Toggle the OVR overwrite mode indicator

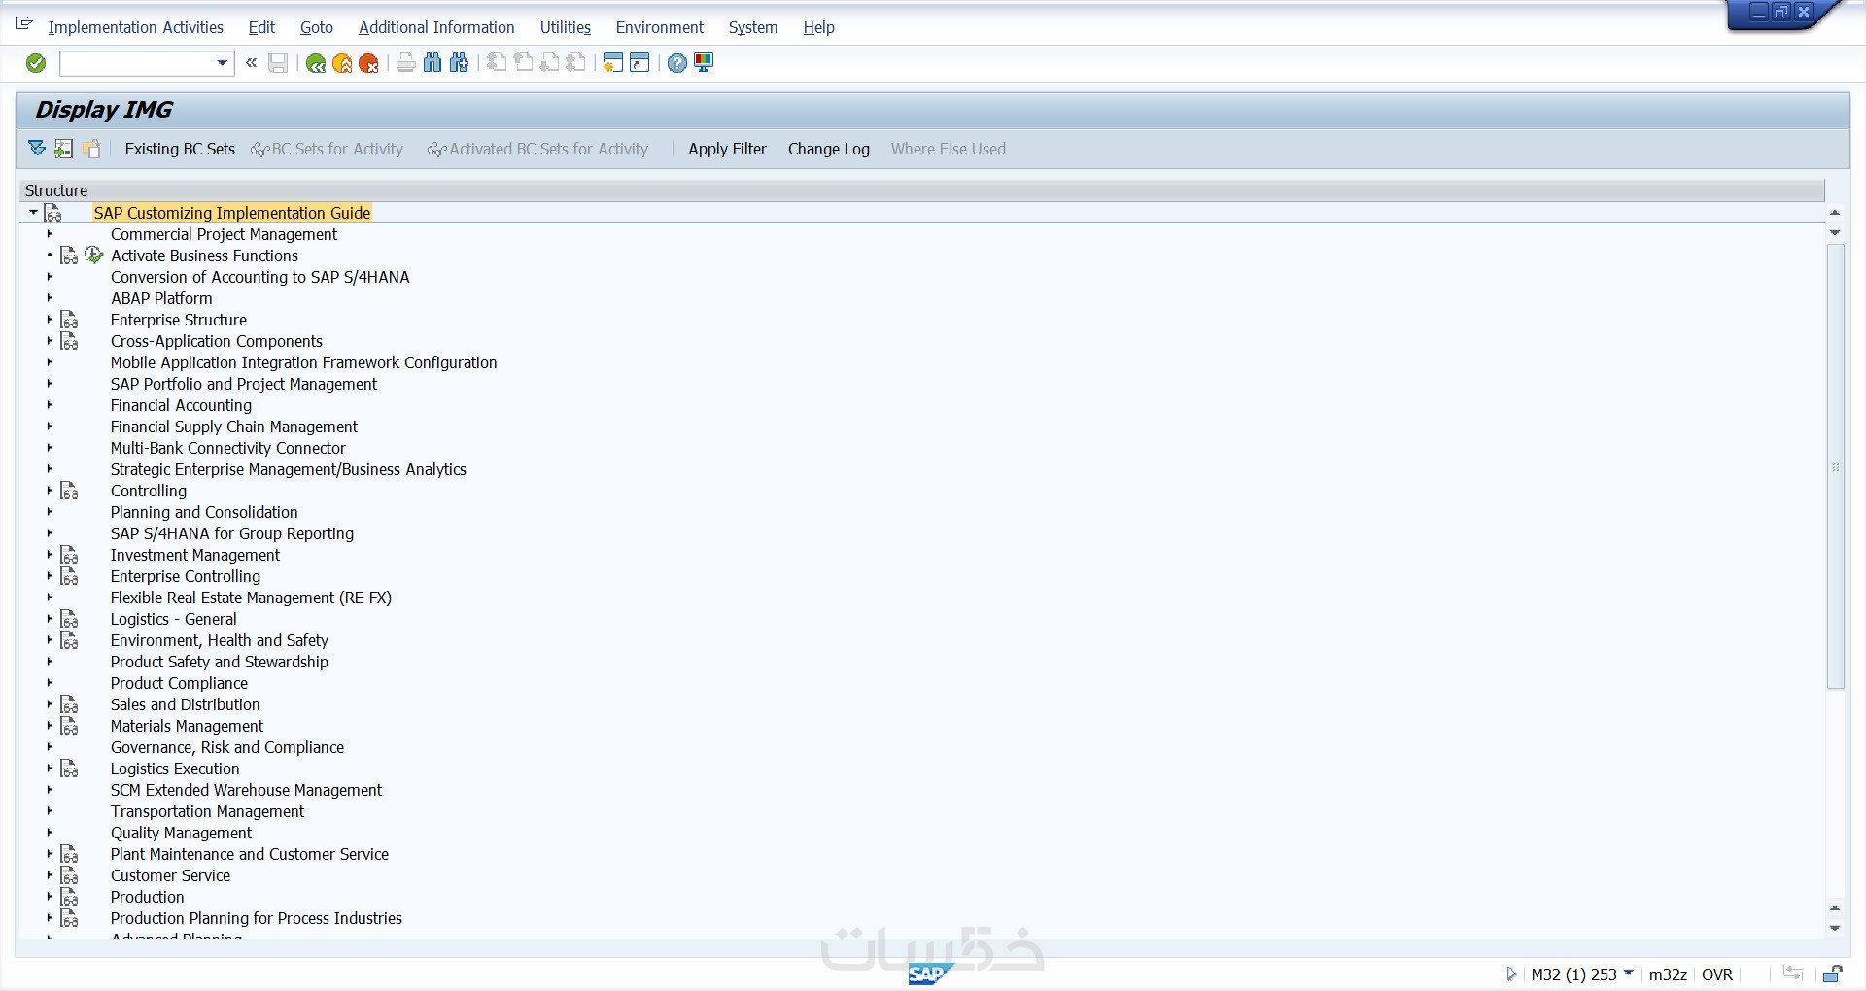click(1717, 974)
